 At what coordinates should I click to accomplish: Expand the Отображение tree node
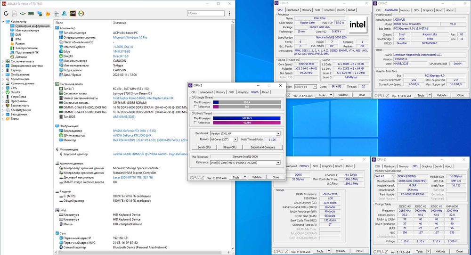tap(3, 74)
